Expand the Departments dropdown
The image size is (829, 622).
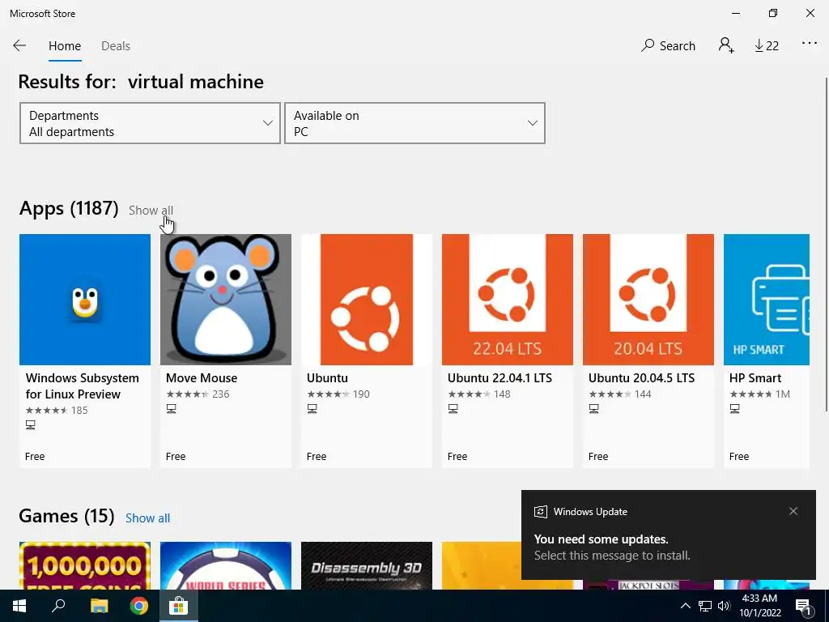150,123
